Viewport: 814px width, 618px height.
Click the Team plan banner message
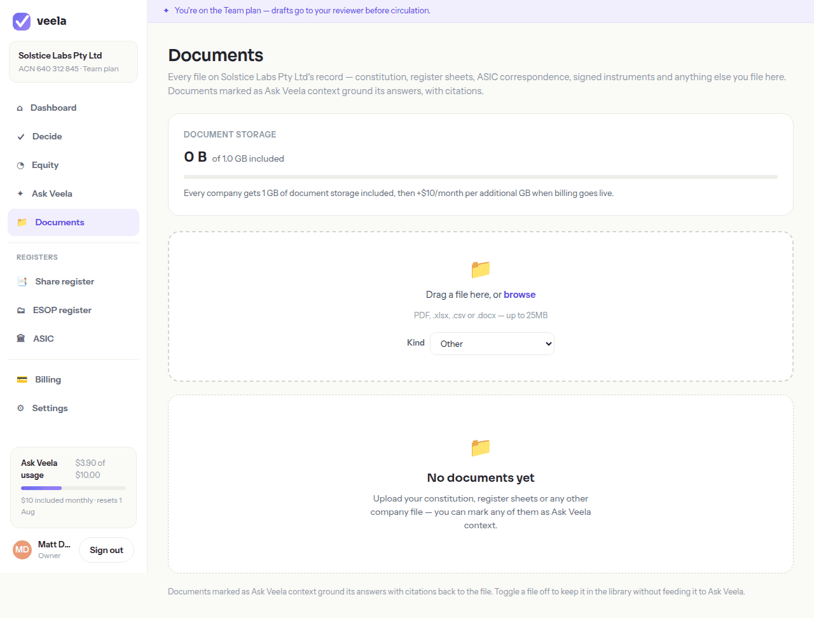(303, 11)
